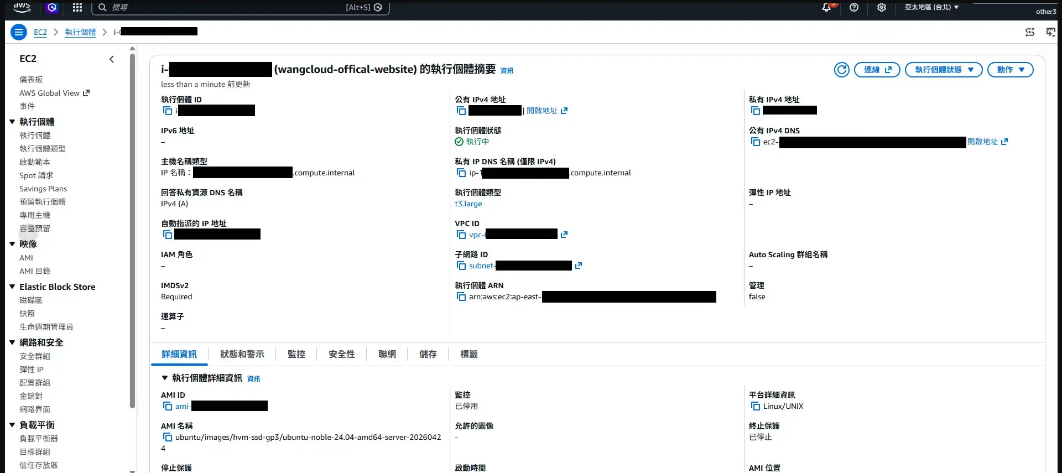Click the sidebar vertical scrollbar
The width and height of the screenshot is (1062, 473).
click(x=132, y=230)
